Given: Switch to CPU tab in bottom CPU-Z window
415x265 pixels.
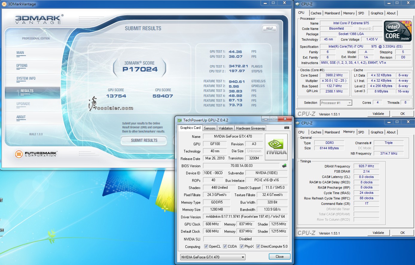Looking at the screenshot, I should [301, 132].
